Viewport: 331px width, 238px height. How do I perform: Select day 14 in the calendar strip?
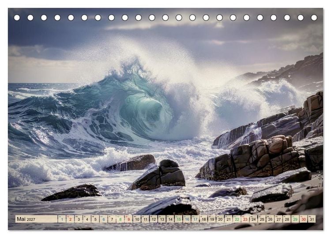click(x=170, y=219)
